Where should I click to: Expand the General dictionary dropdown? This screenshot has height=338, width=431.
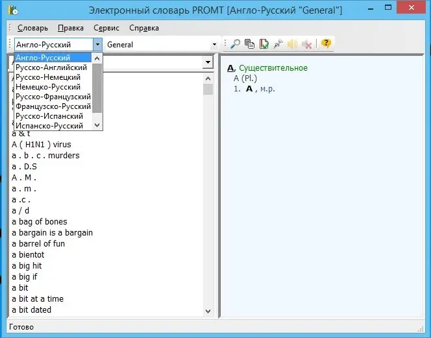tap(214, 45)
